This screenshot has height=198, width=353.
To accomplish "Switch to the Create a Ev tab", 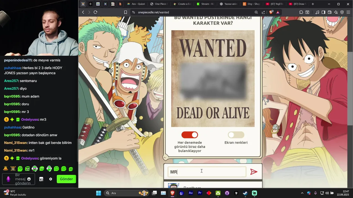I will coord(182,4).
